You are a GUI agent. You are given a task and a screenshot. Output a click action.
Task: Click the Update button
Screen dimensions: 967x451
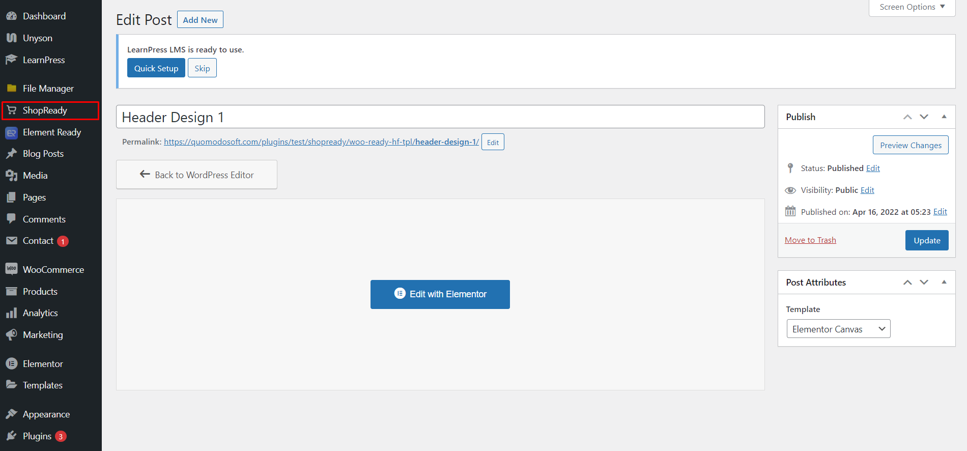point(927,240)
